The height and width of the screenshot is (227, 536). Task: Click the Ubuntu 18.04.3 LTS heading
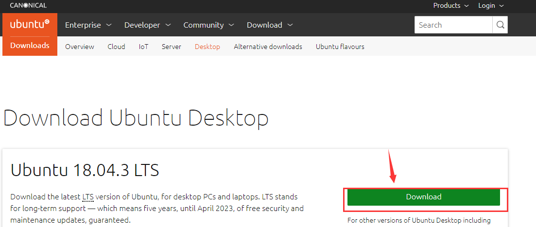point(85,170)
